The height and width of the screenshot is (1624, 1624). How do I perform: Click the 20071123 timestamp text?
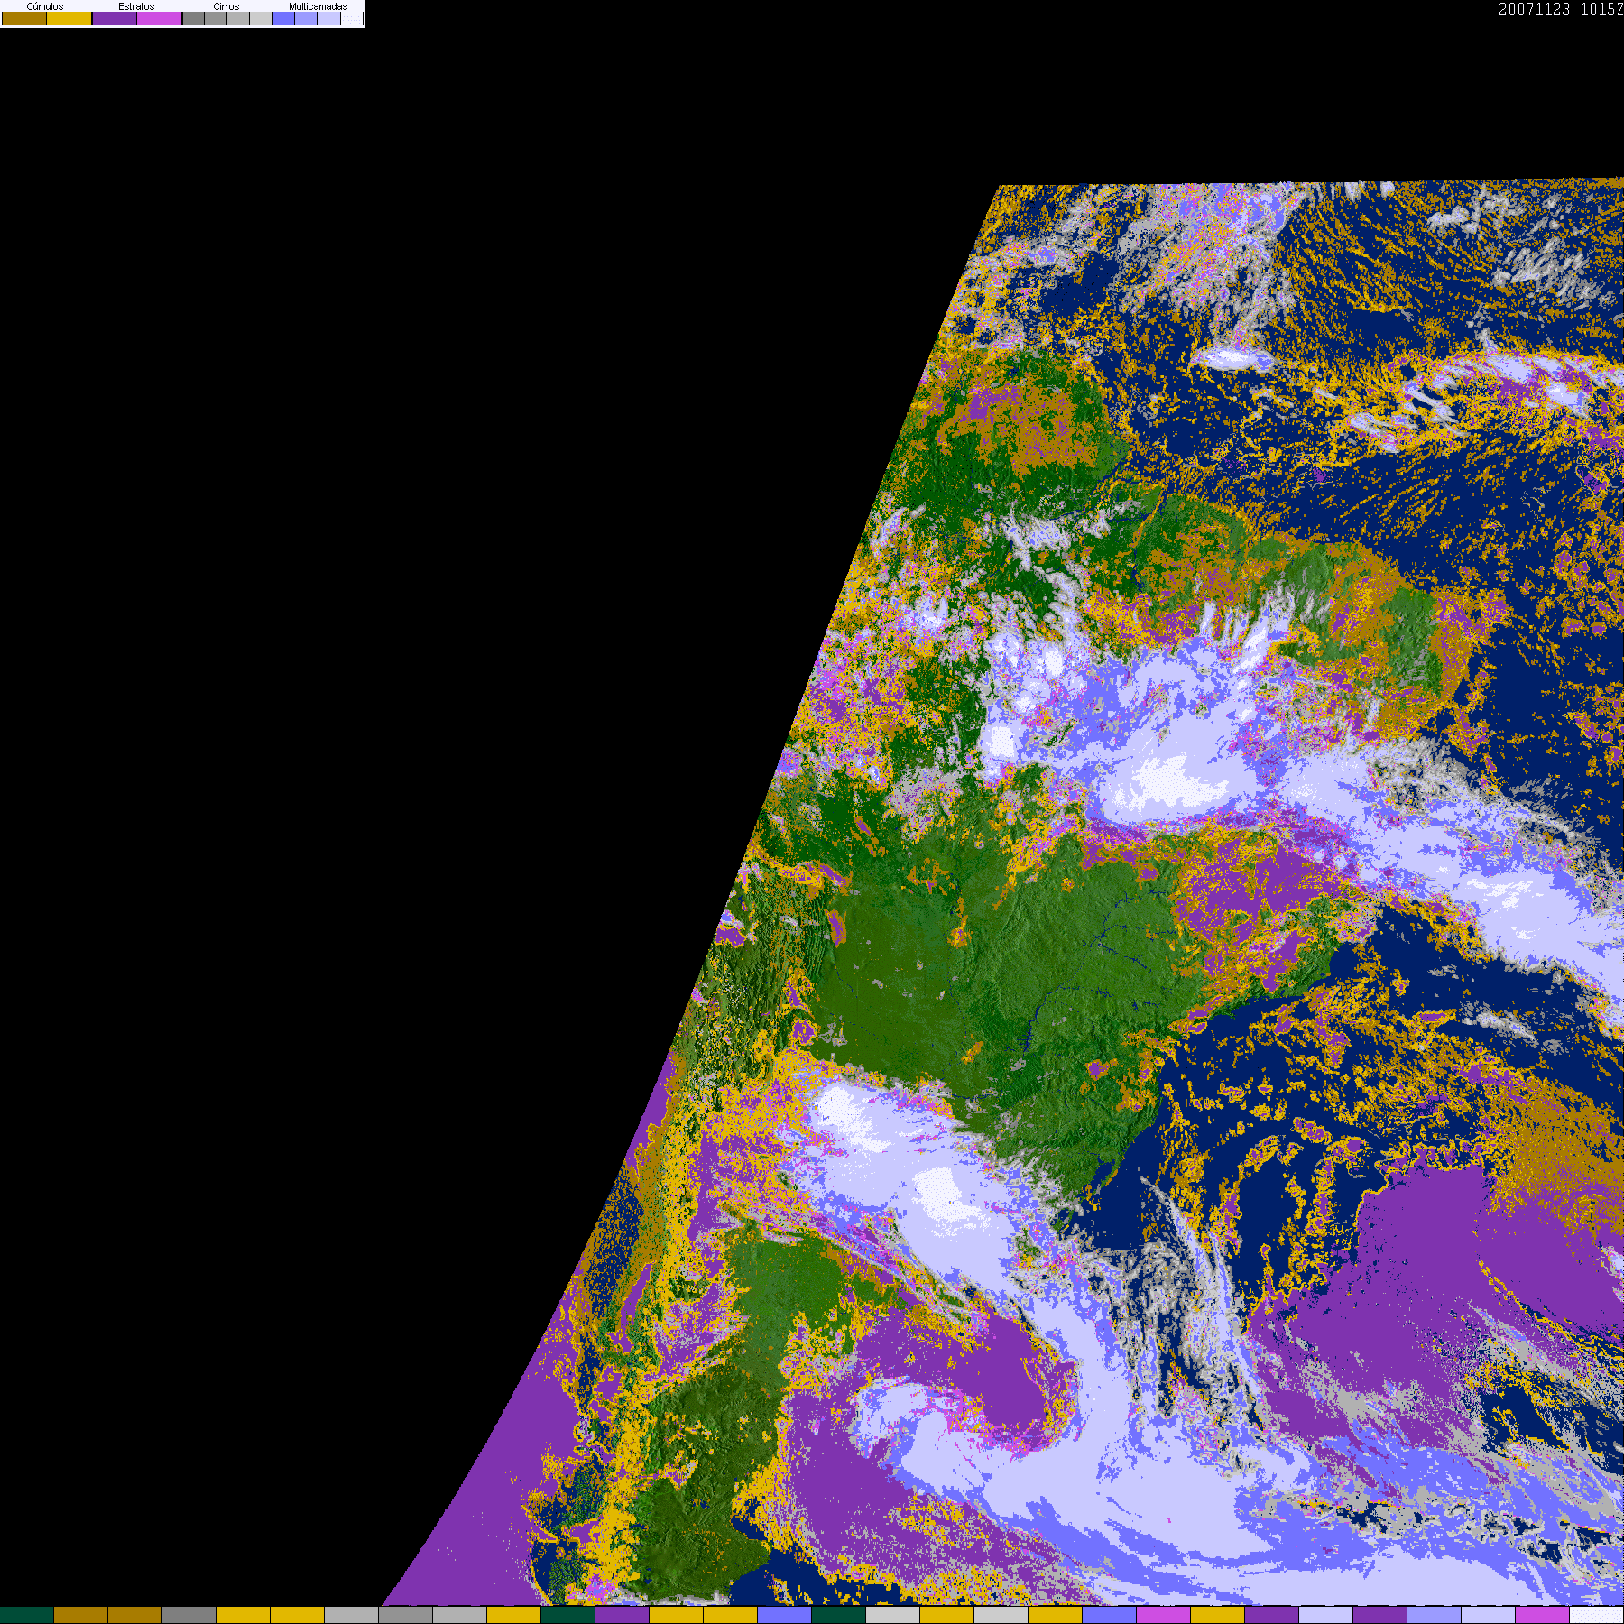pyautogui.click(x=1534, y=9)
